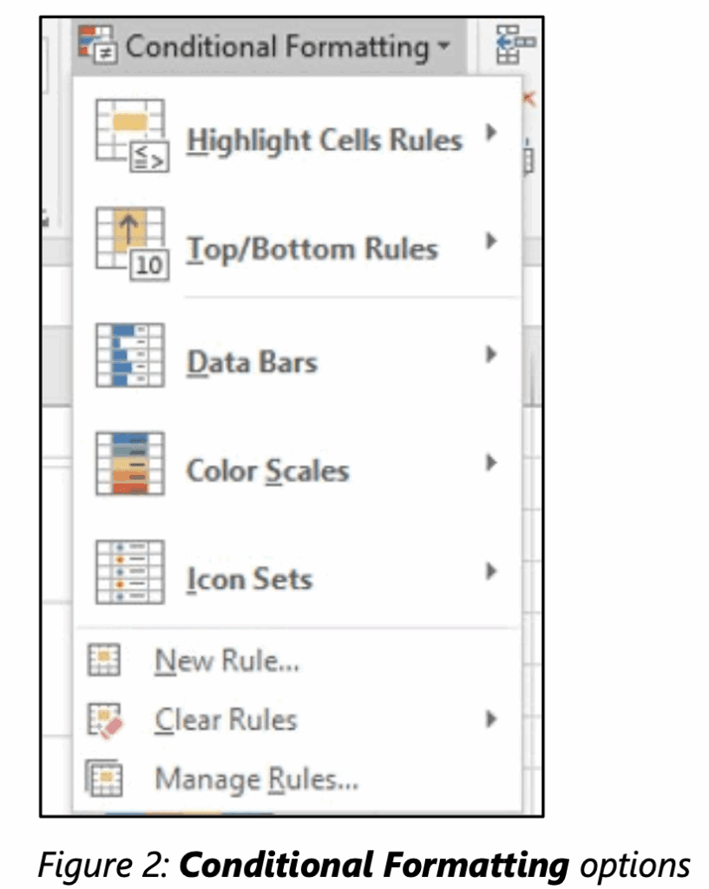Viewport: 709px width, 889px height.
Task: Select the New Rule icon
Action: [x=105, y=659]
